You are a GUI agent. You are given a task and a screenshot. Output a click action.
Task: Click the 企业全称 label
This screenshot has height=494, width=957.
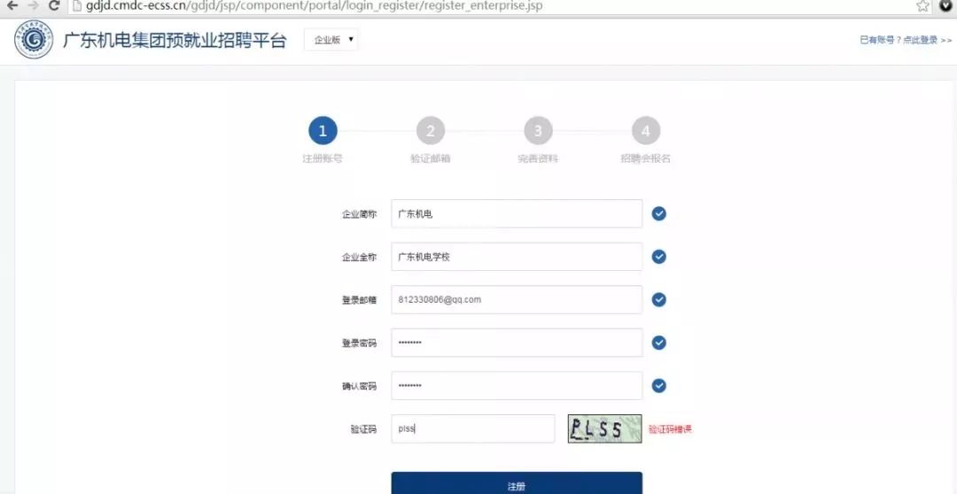359,258
